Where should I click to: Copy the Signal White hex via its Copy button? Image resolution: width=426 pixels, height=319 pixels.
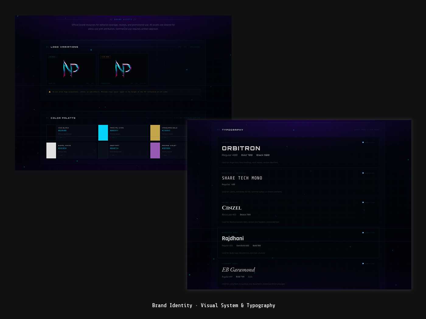tap(61, 155)
